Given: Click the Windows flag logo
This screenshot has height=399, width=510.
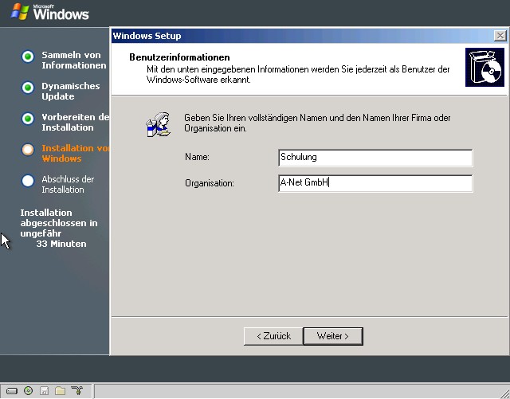Looking at the screenshot, I should 19,12.
